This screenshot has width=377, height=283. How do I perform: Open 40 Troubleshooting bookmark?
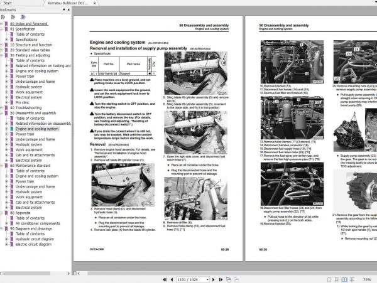tap(26, 108)
